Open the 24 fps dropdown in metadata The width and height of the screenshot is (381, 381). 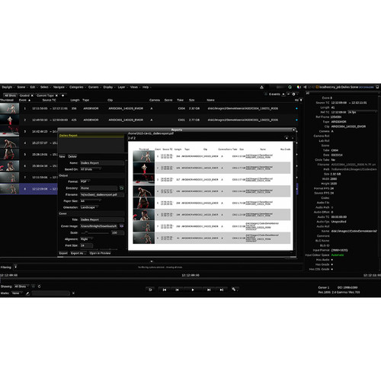coord(362,112)
